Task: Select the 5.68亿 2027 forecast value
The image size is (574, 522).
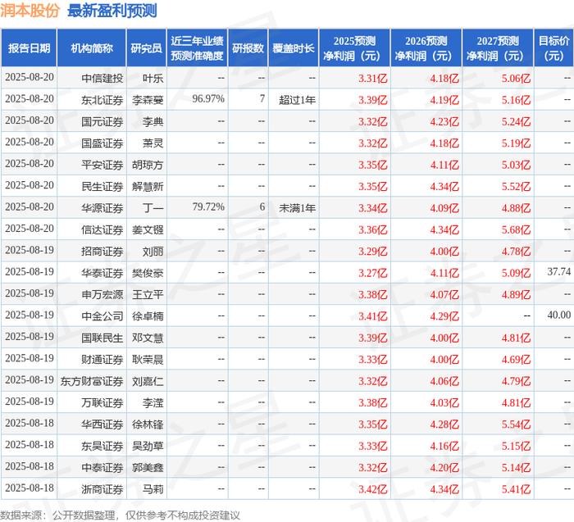Action: point(516,229)
